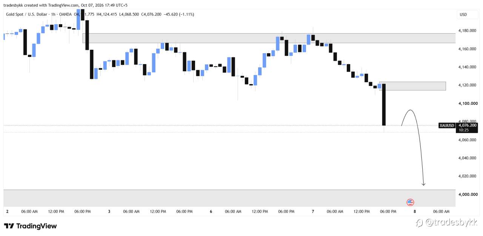Click the TradingView logo
This screenshot has width=483, height=236.
31,226
